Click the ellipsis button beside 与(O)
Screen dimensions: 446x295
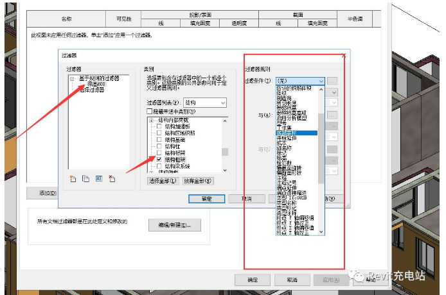coord(332,149)
